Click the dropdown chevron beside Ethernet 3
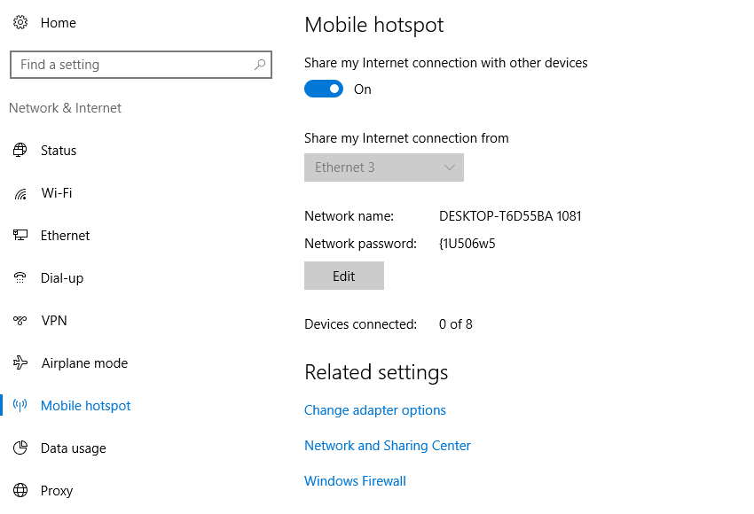 point(450,167)
